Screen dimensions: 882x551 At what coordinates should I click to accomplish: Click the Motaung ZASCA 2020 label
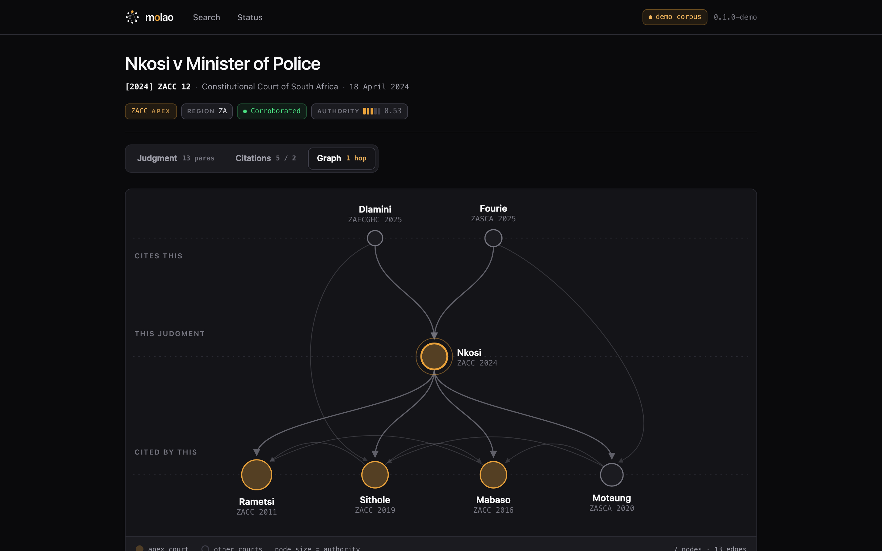[x=612, y=503]
